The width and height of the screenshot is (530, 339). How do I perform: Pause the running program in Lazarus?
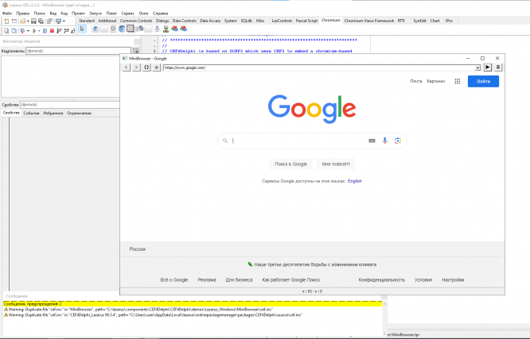[45, 31]
